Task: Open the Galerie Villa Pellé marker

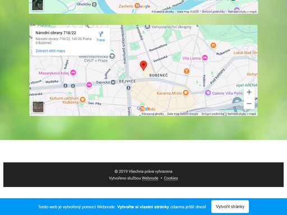Action: pos(208,93)
